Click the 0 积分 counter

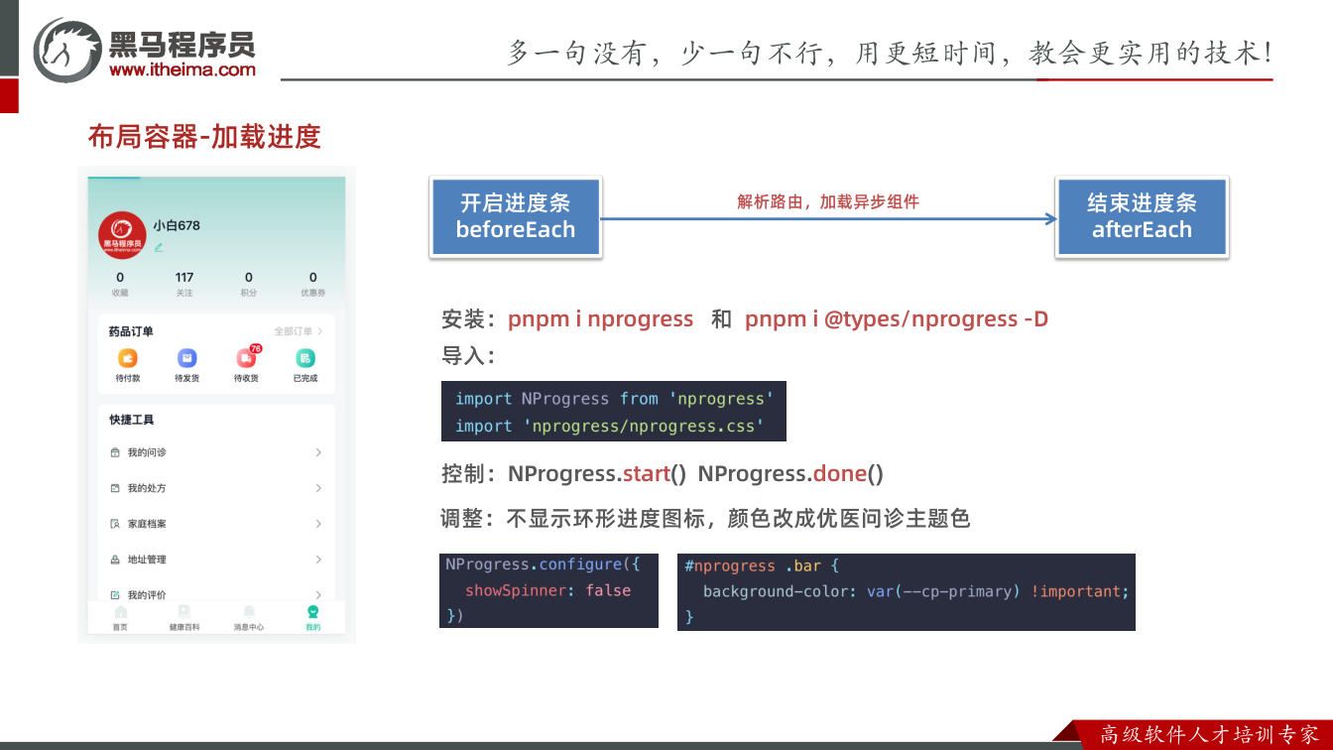click(x=249, y=284)
